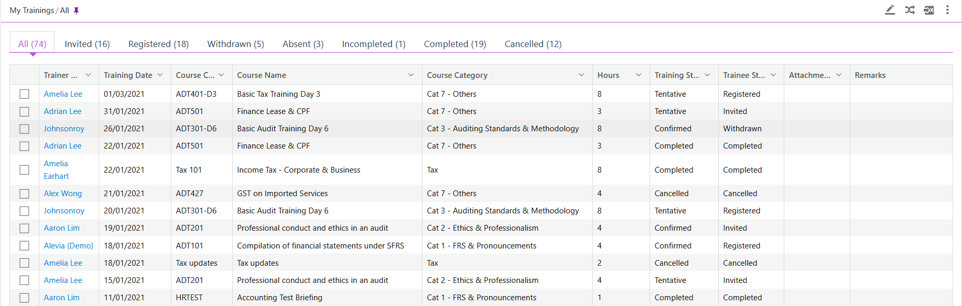Tick the checkbox for the 01/03/2021 row
Viewport: 962px width, 306px height.
click(24, 94)
